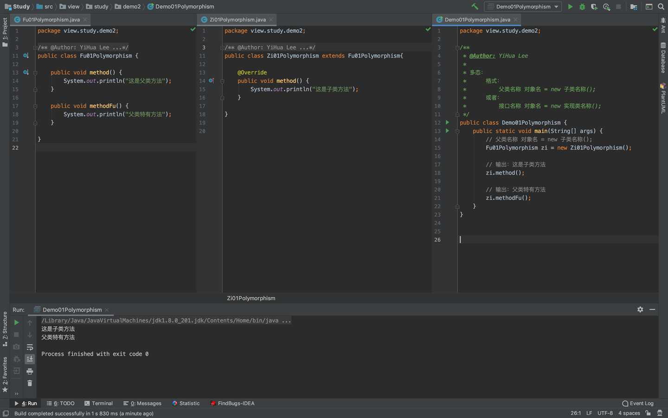Open Project Structure from the toolbar
The height and width of the screenshot is (418, 668).
634,7
